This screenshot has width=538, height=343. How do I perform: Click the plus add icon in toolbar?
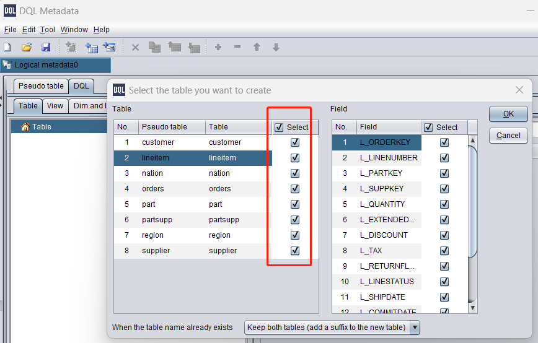coord(218,47)
